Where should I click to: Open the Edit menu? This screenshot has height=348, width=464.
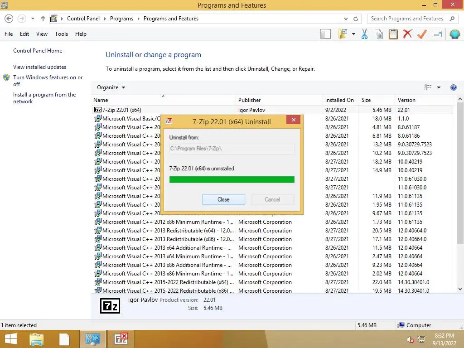(24, 34)
